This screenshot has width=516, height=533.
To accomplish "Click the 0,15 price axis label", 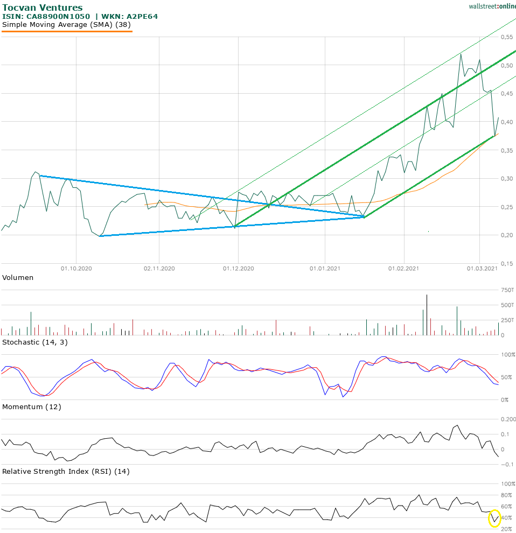I will click(506, 263).
